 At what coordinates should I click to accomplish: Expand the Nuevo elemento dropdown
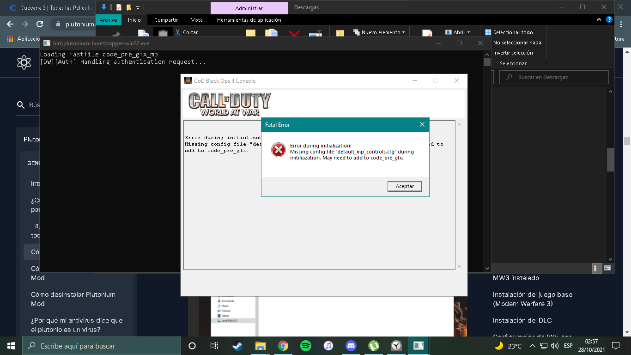coord(379,32)
